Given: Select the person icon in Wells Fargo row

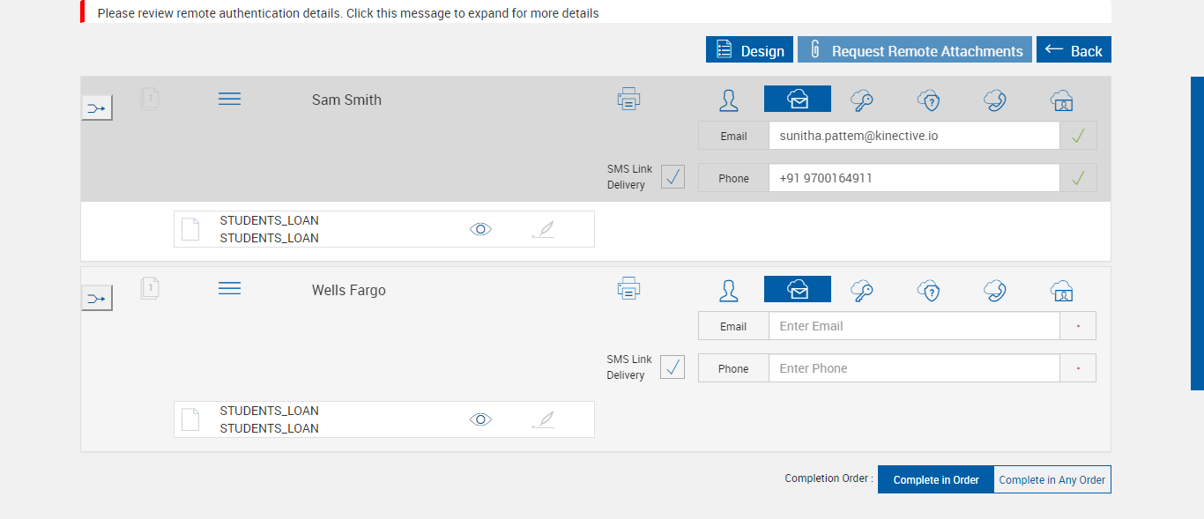Looking at the screenshot, I should pyautogui.click(x=729, y=290).
